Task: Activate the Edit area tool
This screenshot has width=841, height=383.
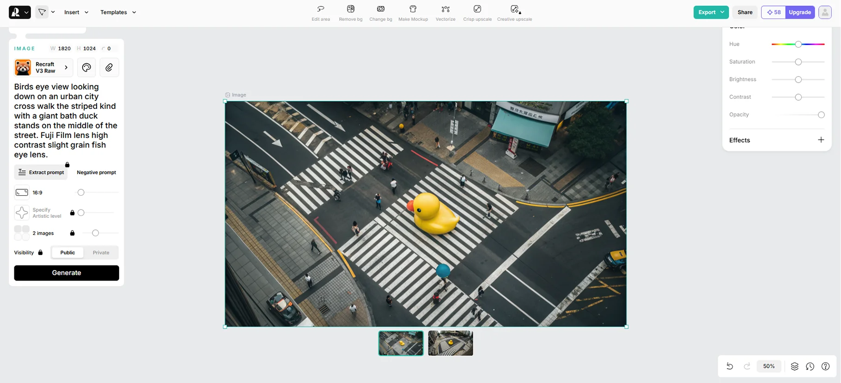Action: point(321,13)
